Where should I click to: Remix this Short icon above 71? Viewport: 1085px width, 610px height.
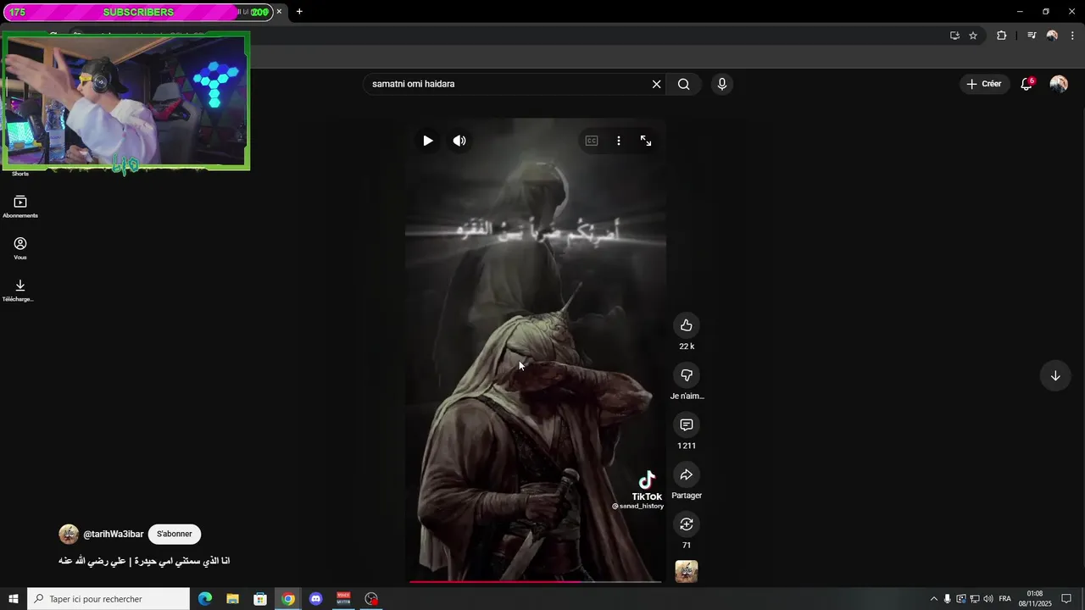tap(687, 524)
